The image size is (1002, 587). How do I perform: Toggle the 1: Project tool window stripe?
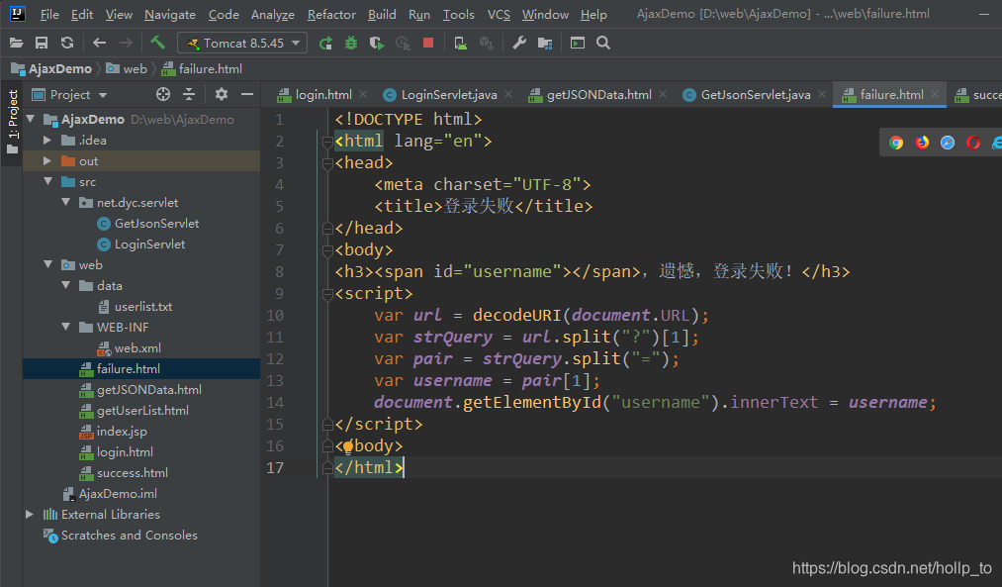[x=12, y=123]
